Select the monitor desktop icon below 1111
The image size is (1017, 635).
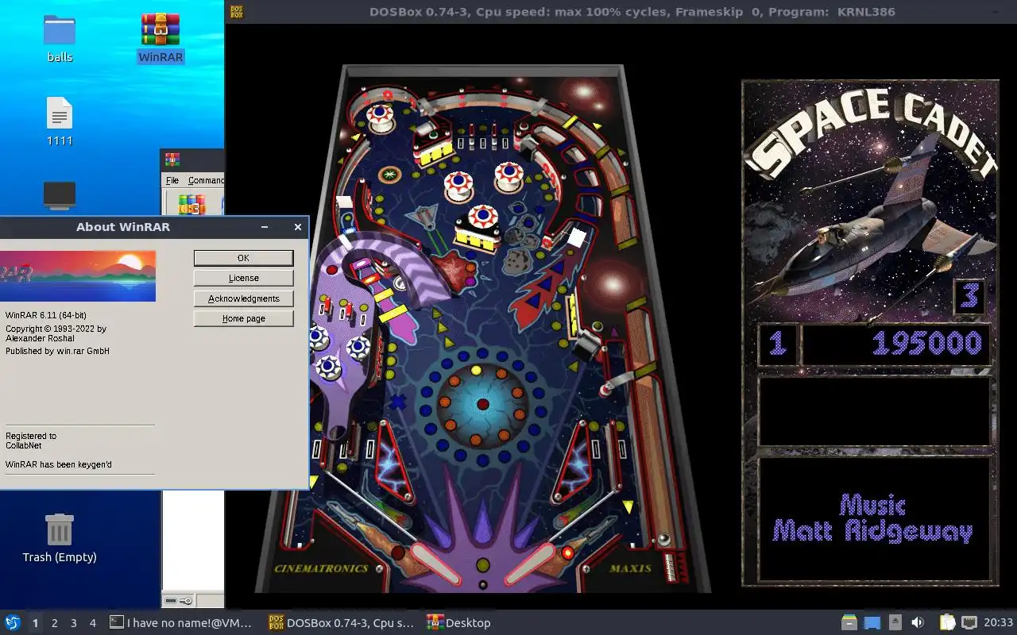click(60, 194)
